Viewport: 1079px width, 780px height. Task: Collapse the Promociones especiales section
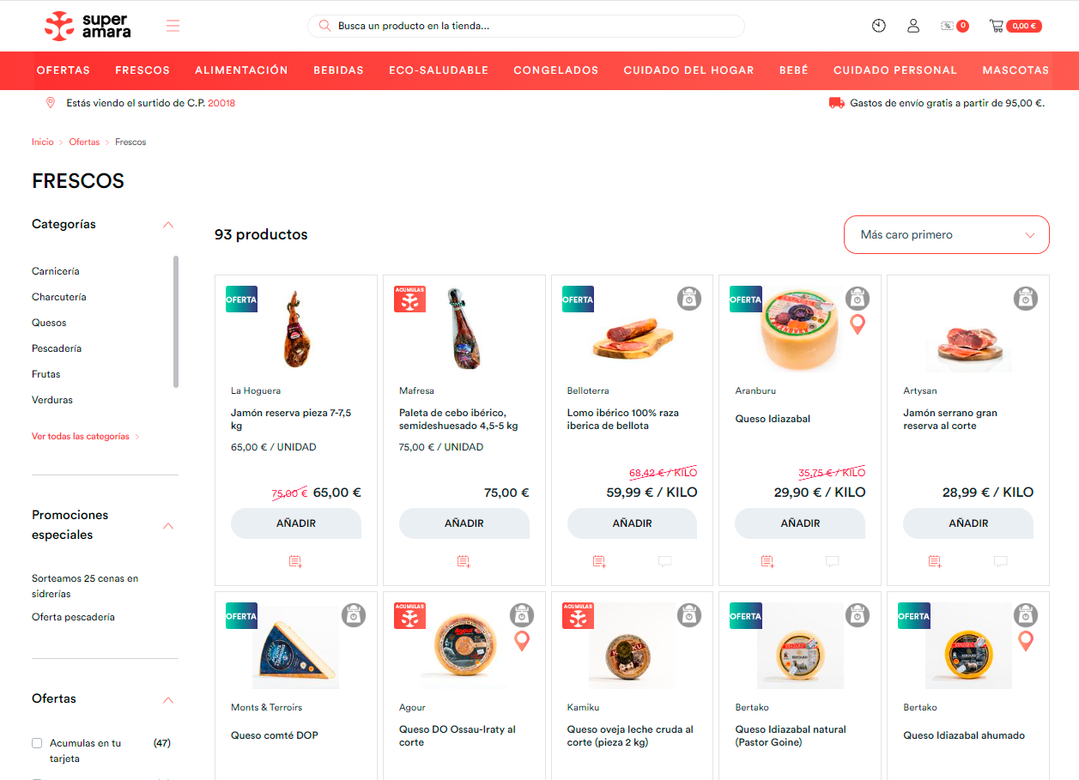168,525
